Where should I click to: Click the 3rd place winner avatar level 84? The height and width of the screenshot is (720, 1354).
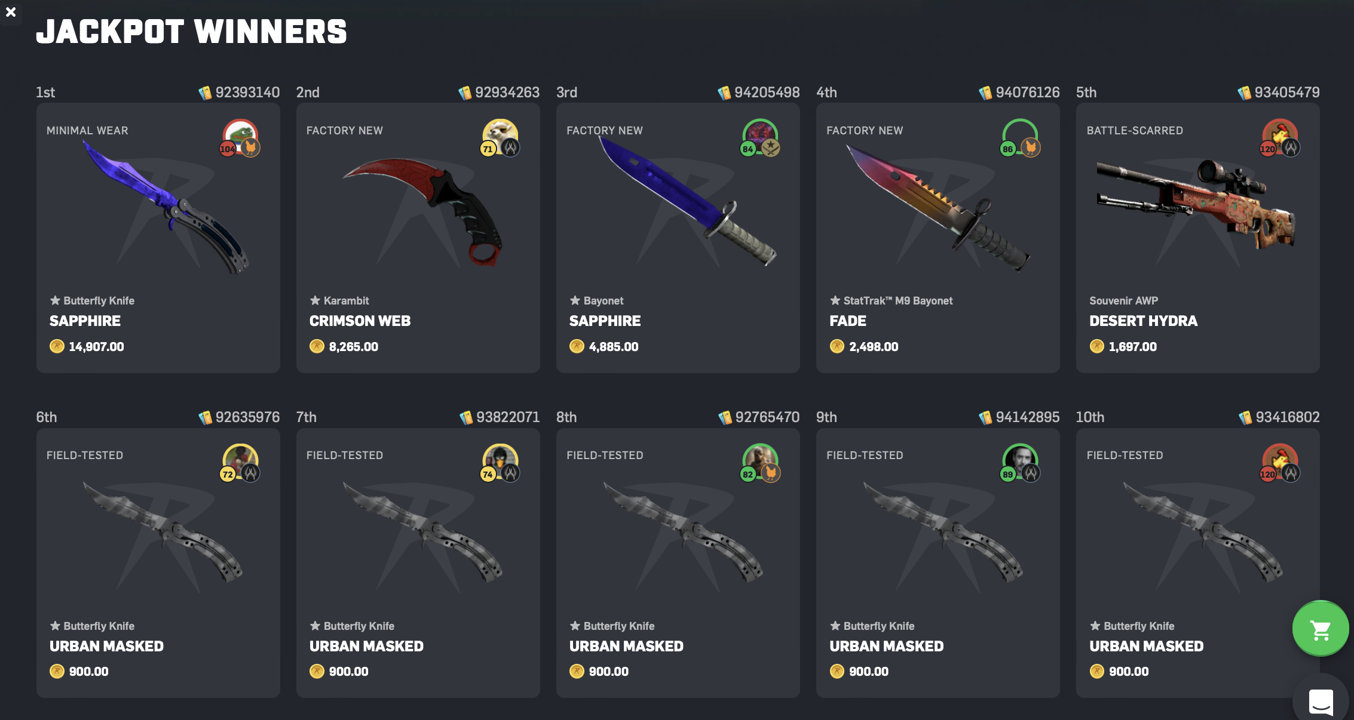760,137
